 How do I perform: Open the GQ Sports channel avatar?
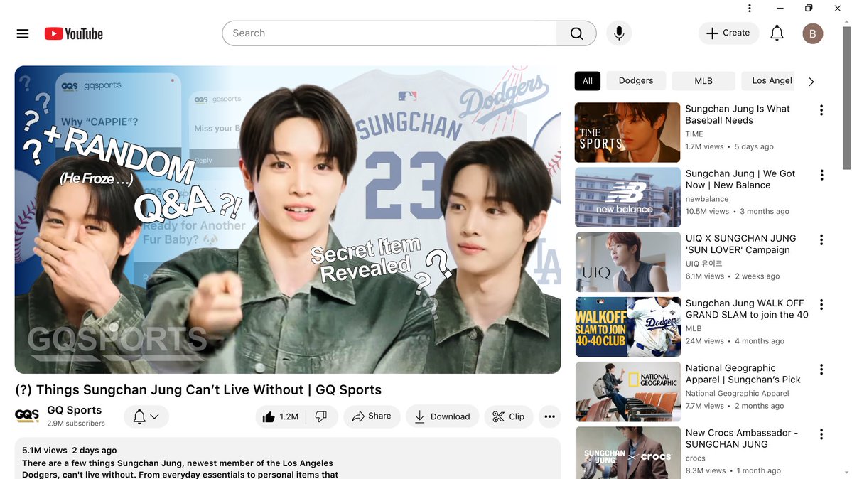point(26,416)
